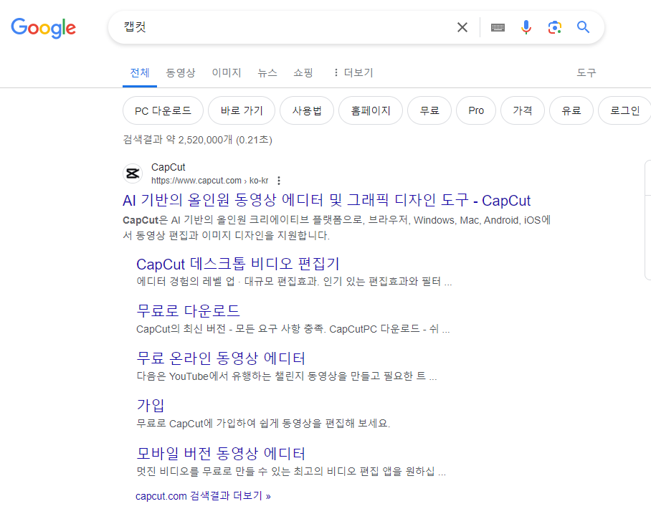Image resolution: width=651 pixels, height=519 pixels.
Task: Click the 검색결과 약 2,520,000개 stats text
Action: (198, 140)
